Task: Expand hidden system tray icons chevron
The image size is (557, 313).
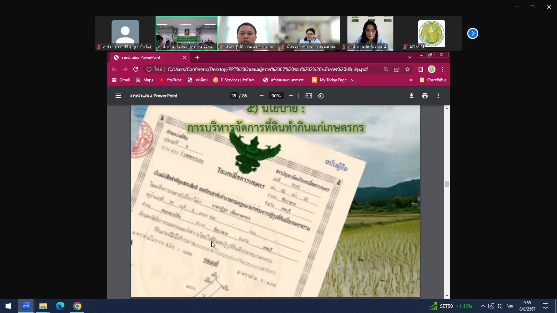Action: [x=483, y=306]
